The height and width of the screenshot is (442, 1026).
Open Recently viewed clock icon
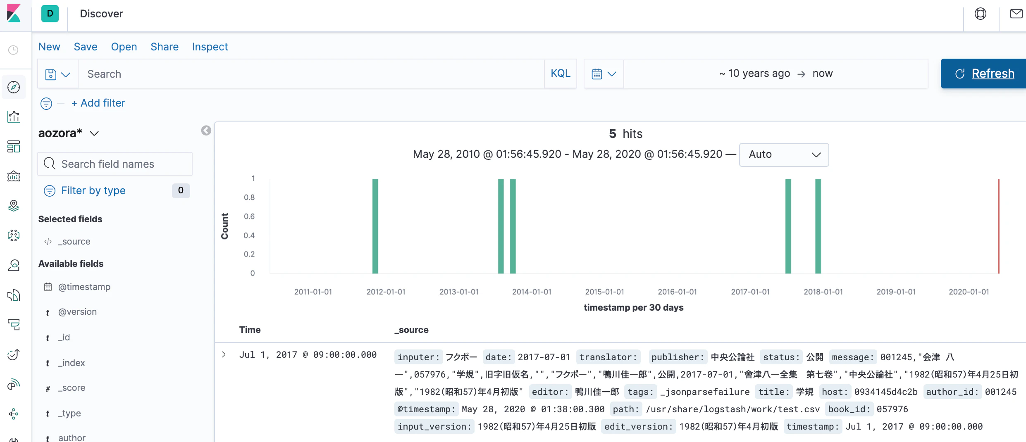[x=14, y=50]
